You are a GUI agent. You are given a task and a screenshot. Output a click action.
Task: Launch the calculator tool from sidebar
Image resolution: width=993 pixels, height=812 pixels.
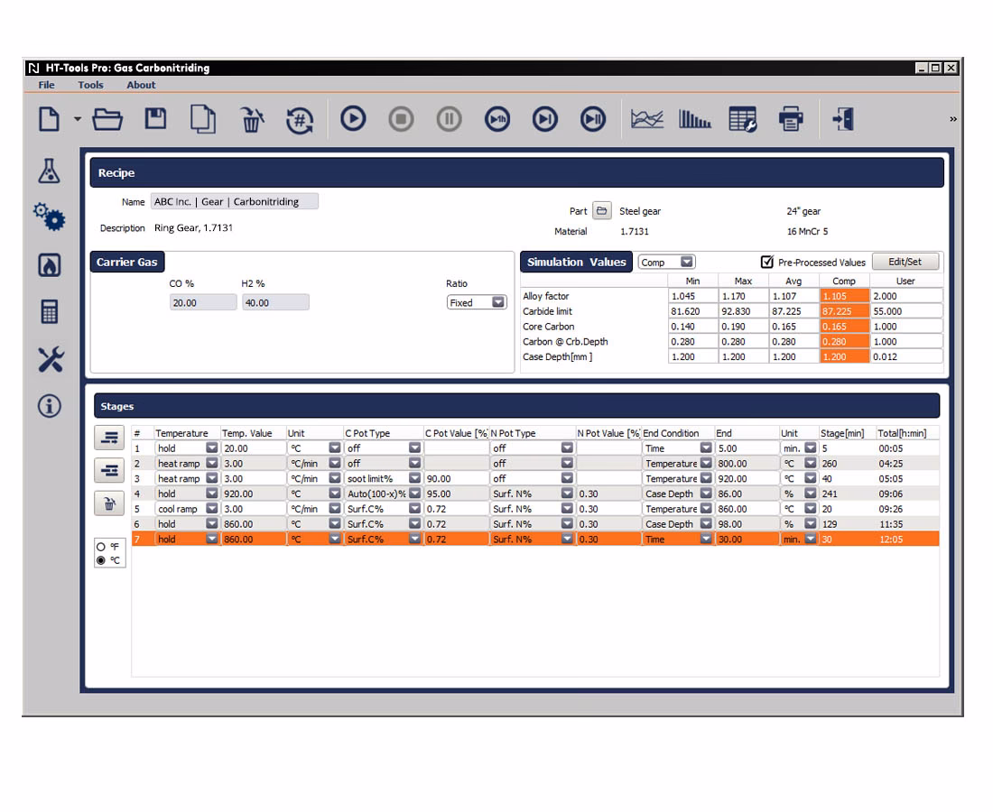[x=50, y=311]
